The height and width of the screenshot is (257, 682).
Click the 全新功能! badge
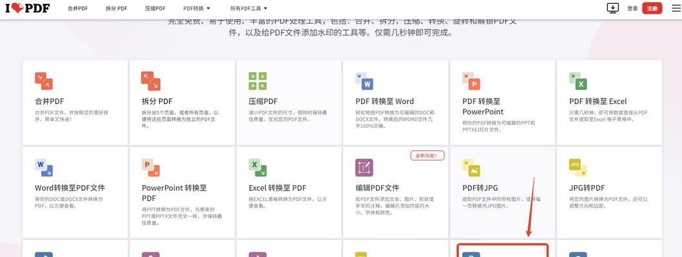pyautogui.click(x=427, y=155)
